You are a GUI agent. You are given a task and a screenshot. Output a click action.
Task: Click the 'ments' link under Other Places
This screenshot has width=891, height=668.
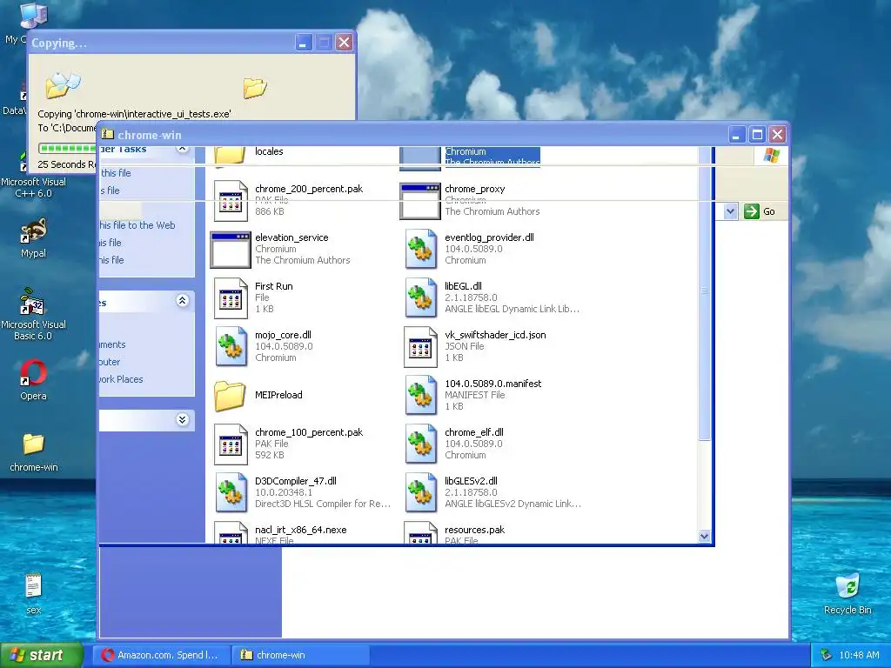pyautogui.click(x=112, y=344)
